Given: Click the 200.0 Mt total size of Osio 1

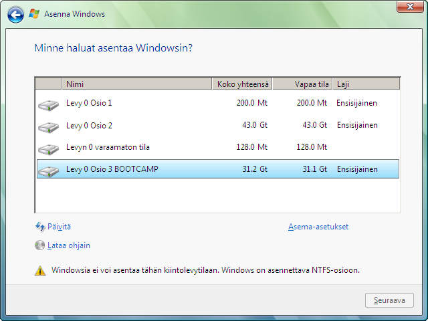Looking at the screenshot, I should point(252,103).
